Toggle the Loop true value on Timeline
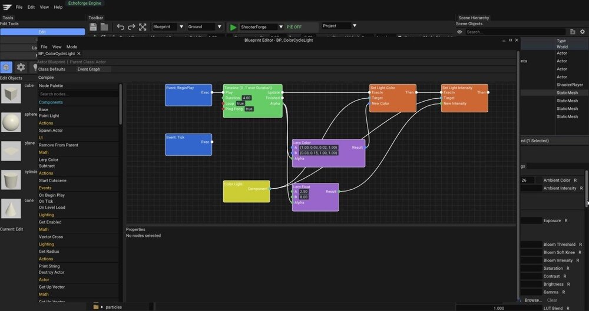The image size is (589, 311). tap(240, 103)
